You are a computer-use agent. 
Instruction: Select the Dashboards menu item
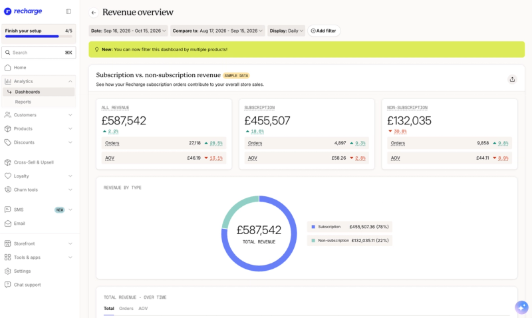pyautogui.click(x=39, y=92)
